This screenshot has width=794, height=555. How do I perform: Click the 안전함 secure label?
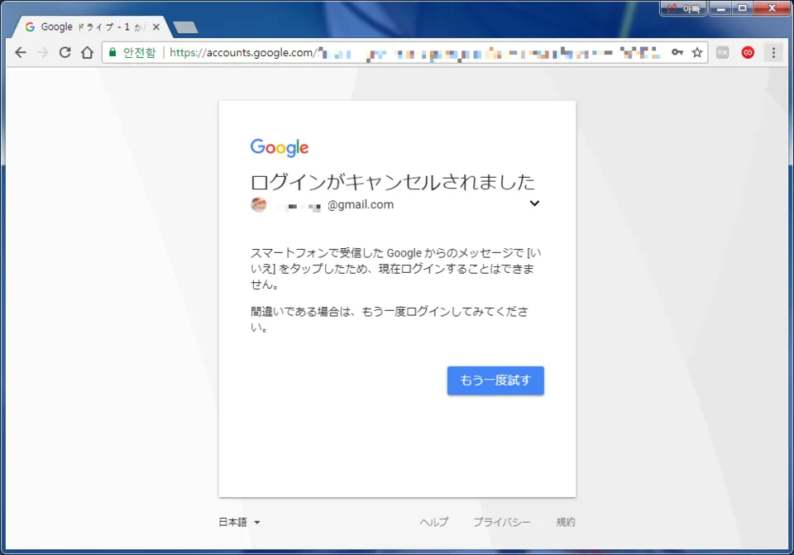(x=139, y=52)
